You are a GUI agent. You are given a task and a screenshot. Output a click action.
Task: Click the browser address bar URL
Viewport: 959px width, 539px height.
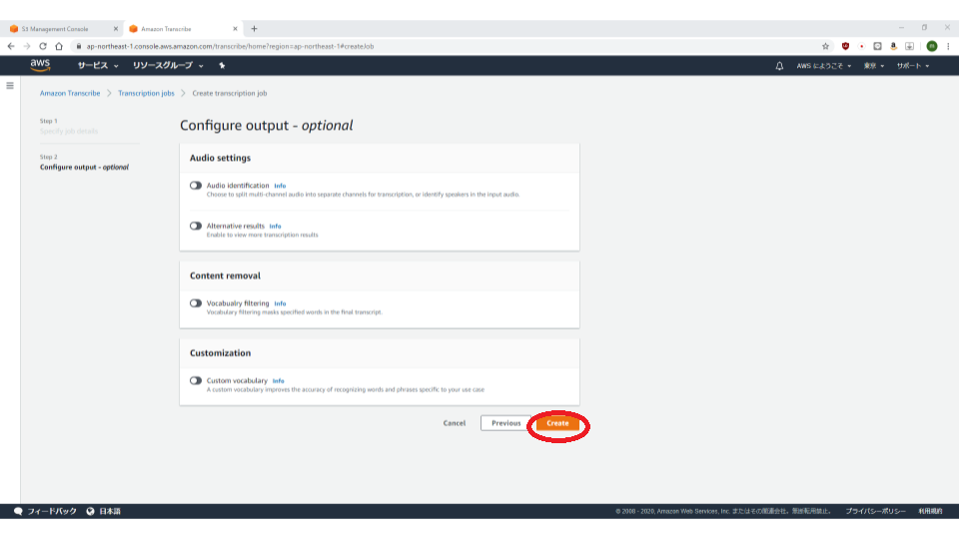tap(230, 47)
